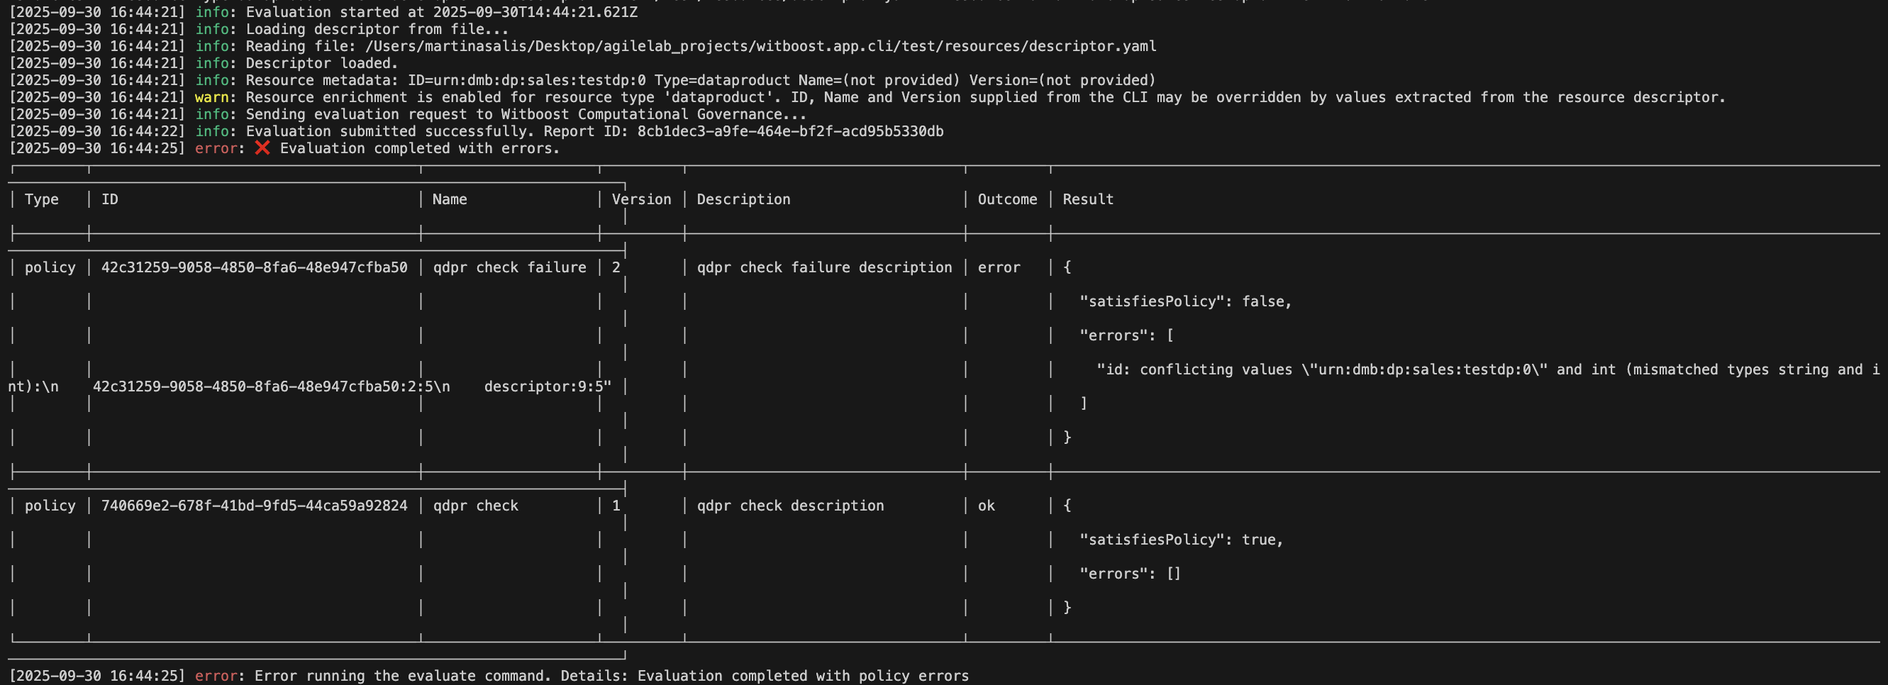Click the "satisfiesPolicy": true line
1888x685 pixels.
[x=1181, y=540]
